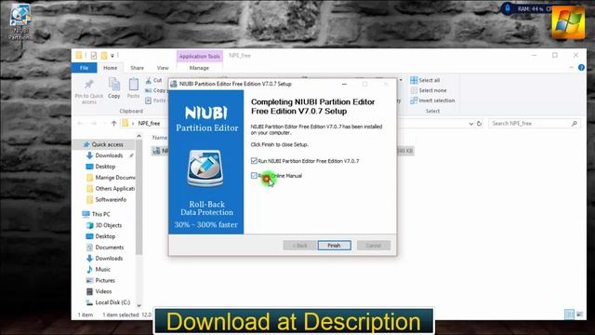Viewport: 595px width, 335px height.
Task: Uncheck Run NIUBI Partition Editor Free Edition
Action: 254,161
